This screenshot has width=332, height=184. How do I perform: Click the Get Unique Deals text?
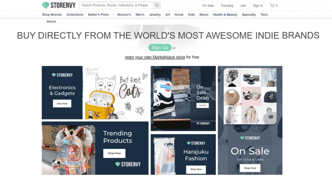[x=250, y=159]
